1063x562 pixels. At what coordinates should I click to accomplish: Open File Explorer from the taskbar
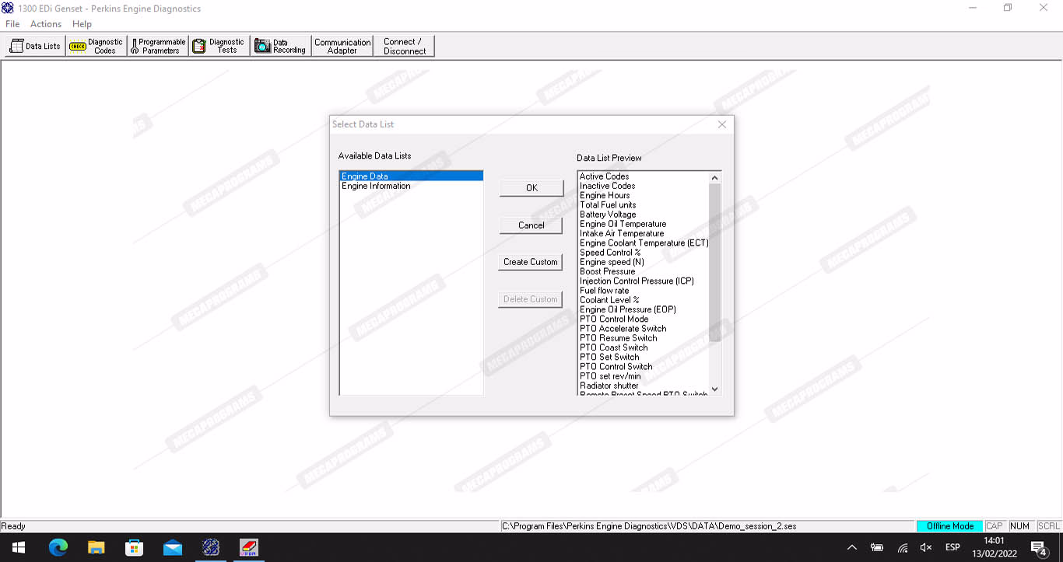coord(96,547)
